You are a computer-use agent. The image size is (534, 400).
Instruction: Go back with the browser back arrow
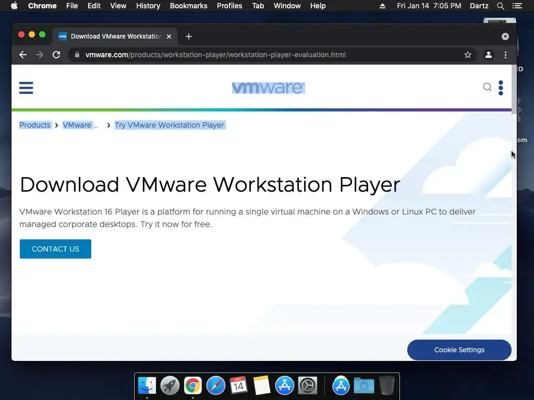(23, 55)
